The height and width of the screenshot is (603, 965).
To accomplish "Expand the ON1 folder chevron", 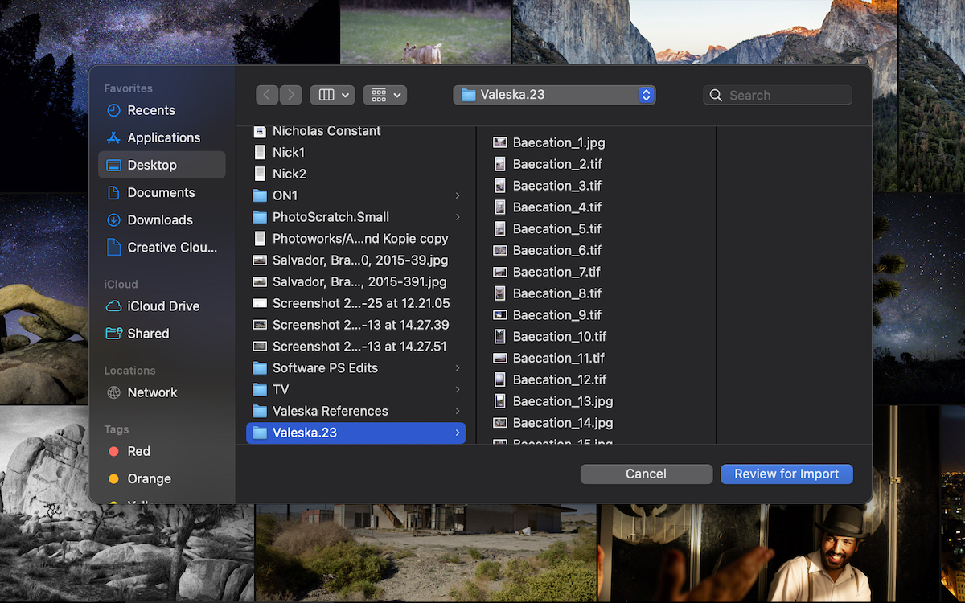I will point(457,195).
